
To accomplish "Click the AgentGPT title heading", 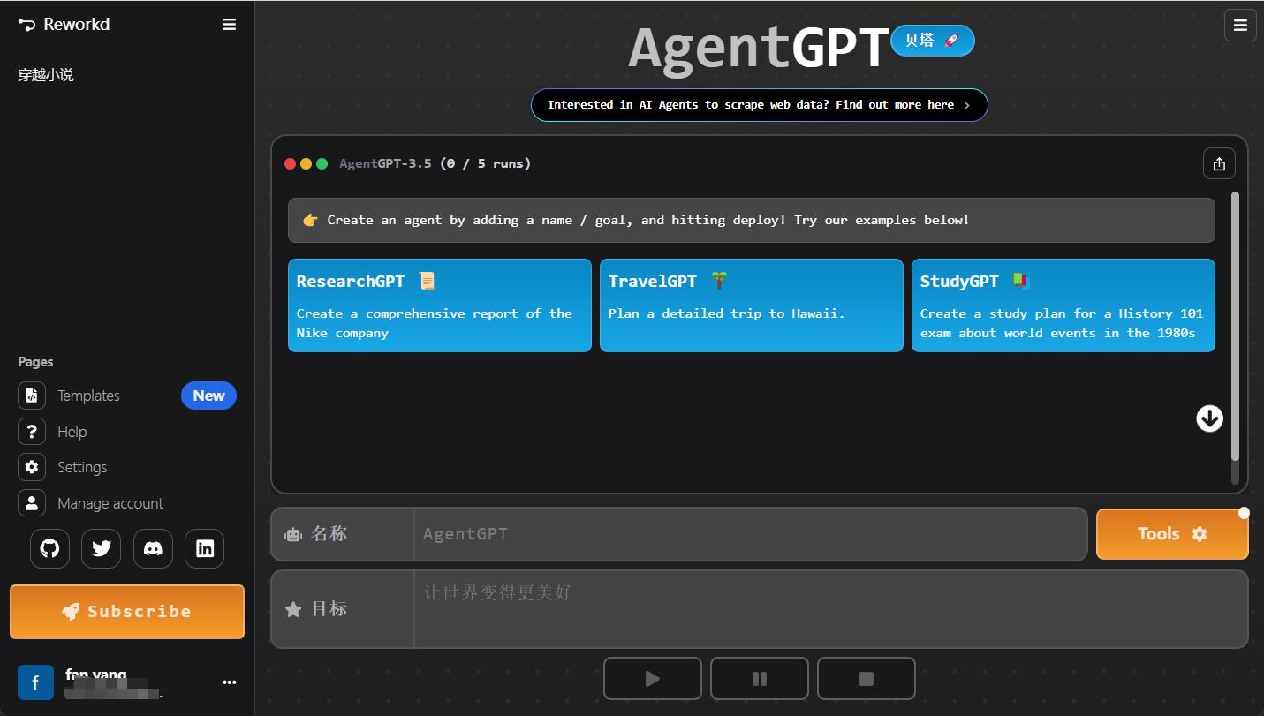I will click(x=759, y=48).
